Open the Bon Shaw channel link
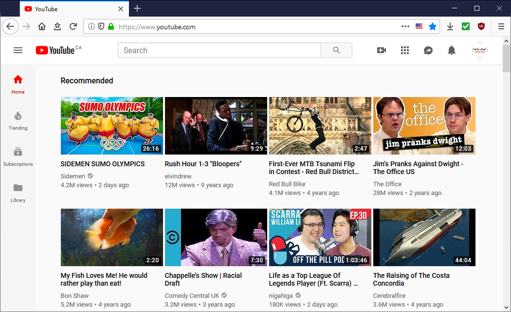Viewport: 511px width, 312px height. click(x=74, y=296)
